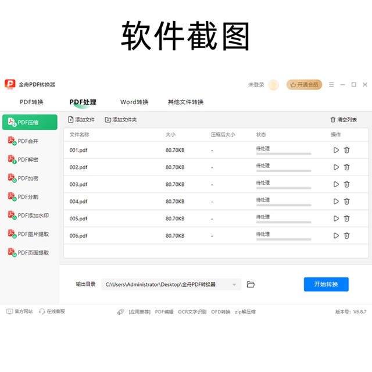Open the OCR文字识别 recommended app link
The image size is (372, 372).
pyautogui.click(x=192, y=312)
